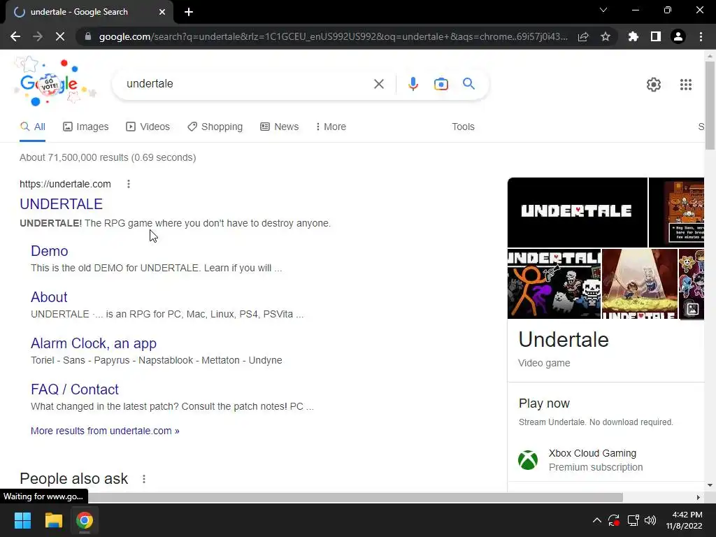
Task: Share this page via share icon
Action: tap(583, 36)
